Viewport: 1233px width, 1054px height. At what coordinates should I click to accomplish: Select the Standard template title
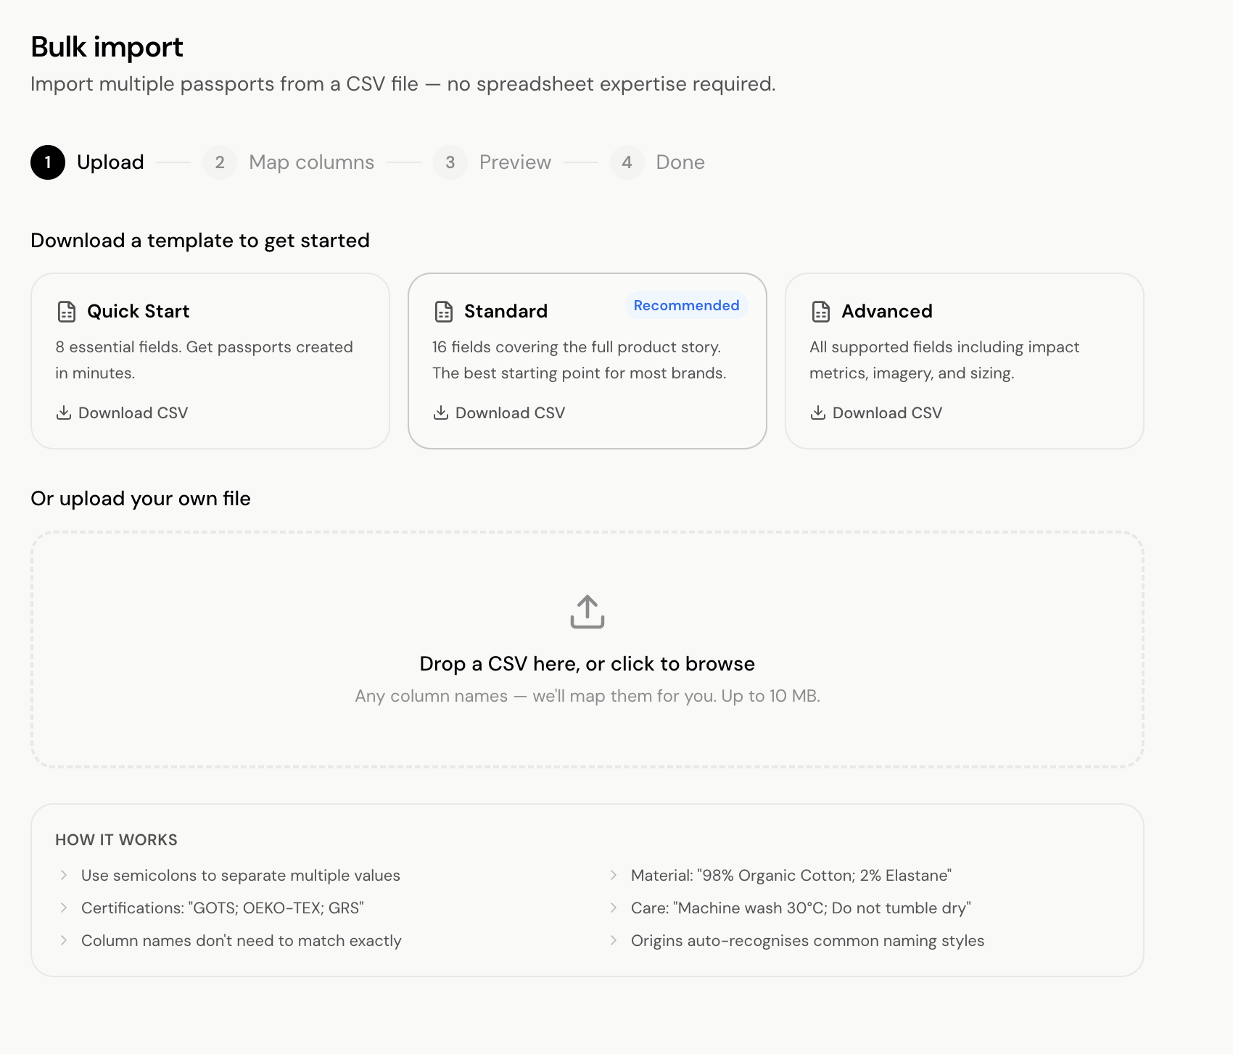click(506, 311)
